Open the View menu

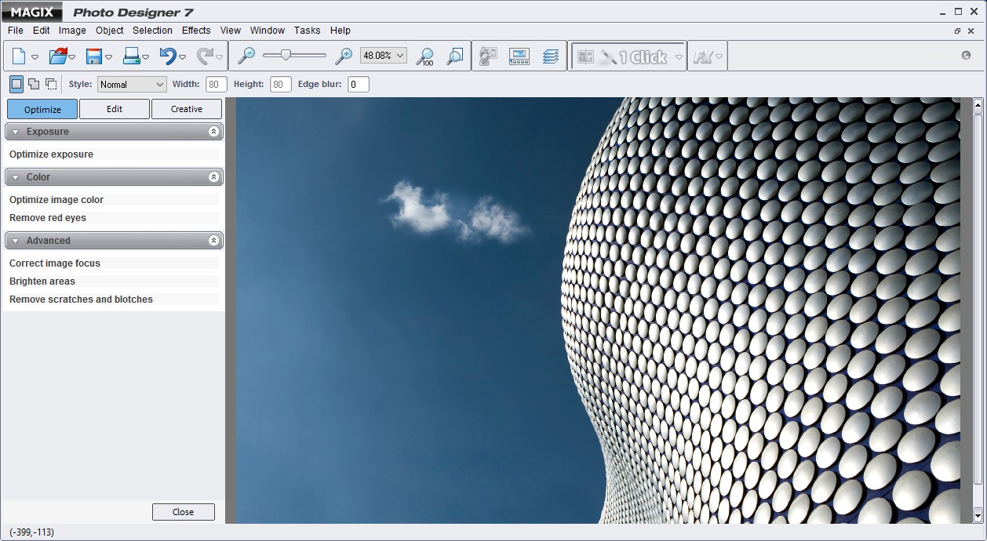click(231, 31)
